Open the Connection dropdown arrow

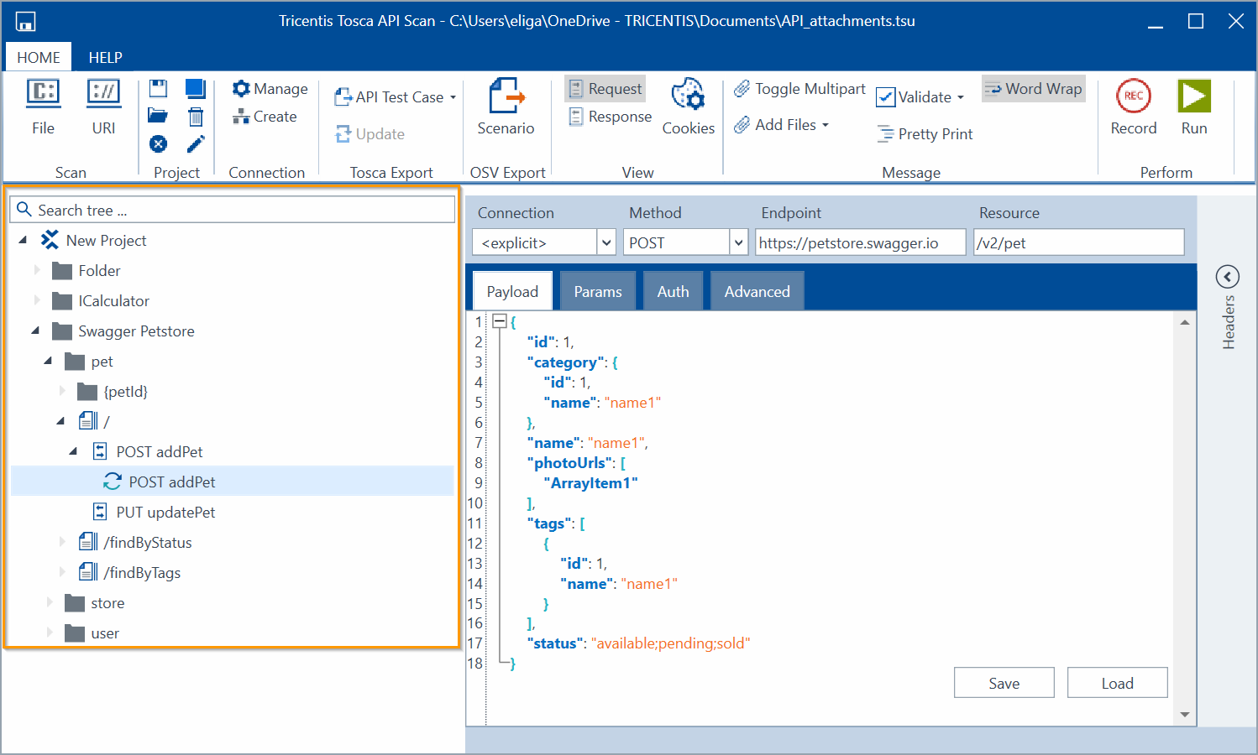[x=606, y=243]
